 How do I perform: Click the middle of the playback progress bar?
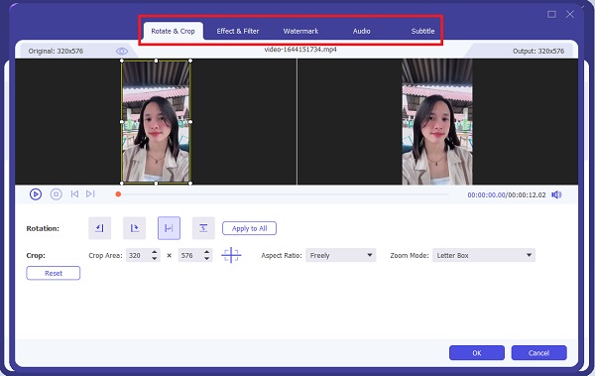[283, 194]
